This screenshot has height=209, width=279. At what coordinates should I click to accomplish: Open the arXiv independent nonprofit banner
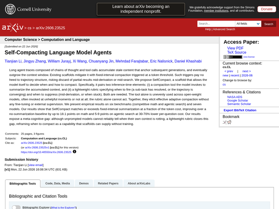coord(141,9)
